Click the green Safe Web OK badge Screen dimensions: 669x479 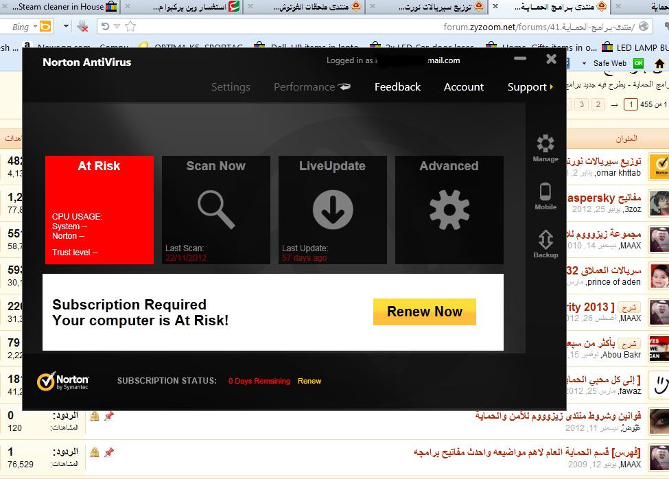point(638,64)
